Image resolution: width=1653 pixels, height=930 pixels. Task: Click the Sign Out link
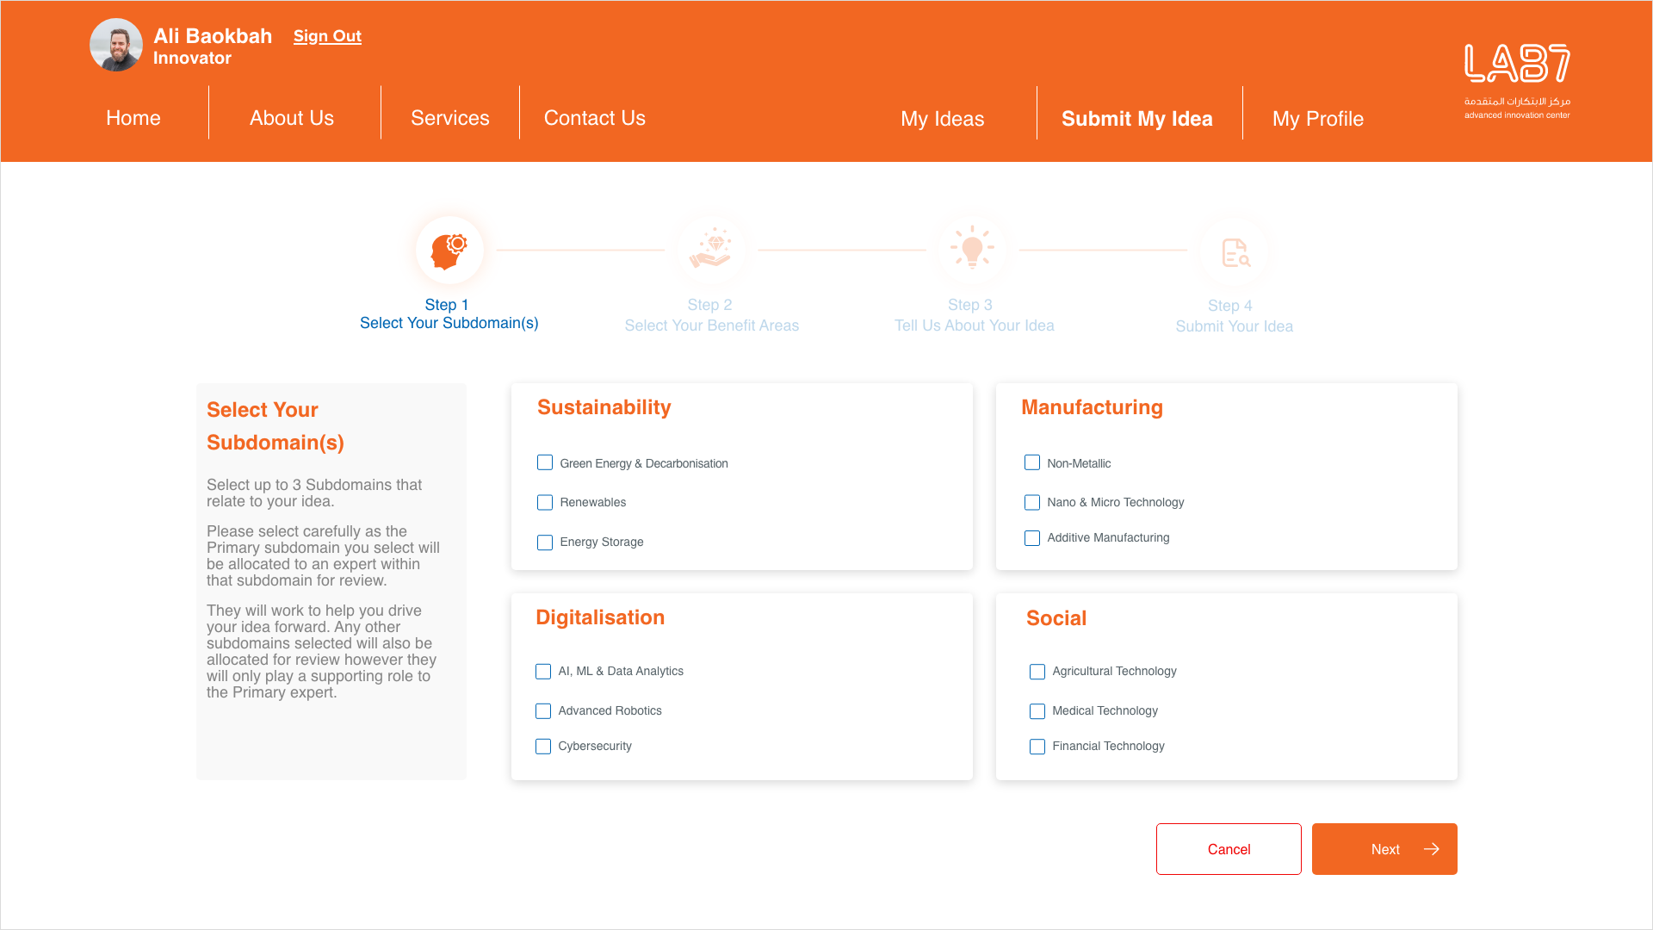coord(327,36)
